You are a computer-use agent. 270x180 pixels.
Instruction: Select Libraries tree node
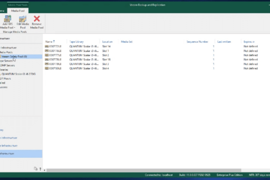pos(4,70)
